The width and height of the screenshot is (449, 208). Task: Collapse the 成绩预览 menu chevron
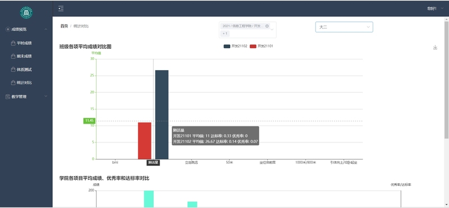[46, 29]
